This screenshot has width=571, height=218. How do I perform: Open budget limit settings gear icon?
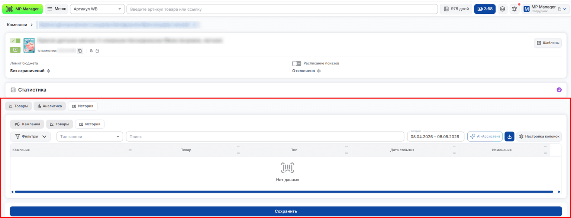pos(48,71)
